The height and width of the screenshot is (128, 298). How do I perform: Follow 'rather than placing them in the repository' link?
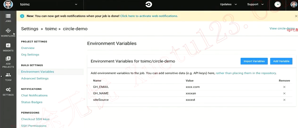pyautogui.click(x=246, y=73)
